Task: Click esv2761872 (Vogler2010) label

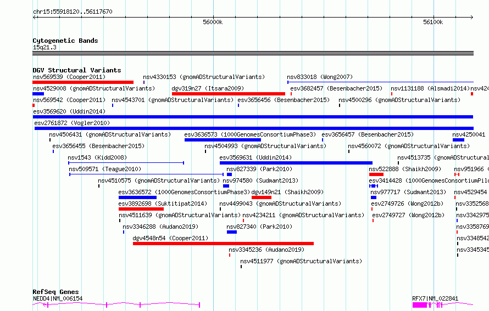Action: coord(72,123)
